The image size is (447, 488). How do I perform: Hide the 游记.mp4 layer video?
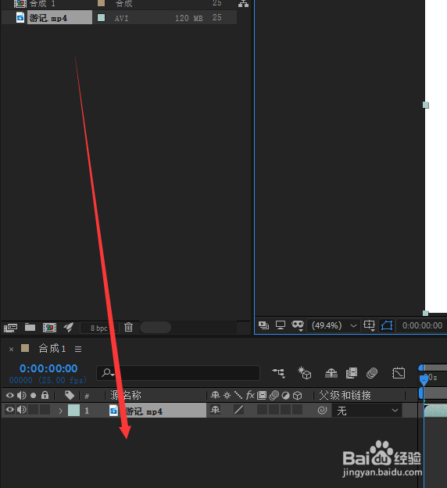10,410
